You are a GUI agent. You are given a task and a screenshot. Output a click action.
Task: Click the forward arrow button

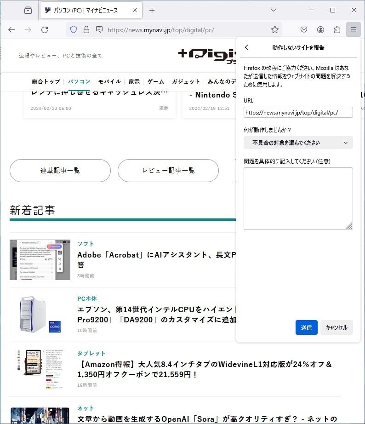coord(28,30)
